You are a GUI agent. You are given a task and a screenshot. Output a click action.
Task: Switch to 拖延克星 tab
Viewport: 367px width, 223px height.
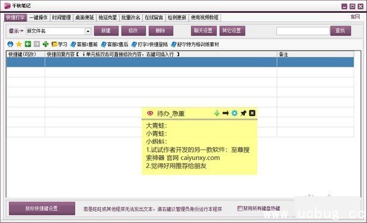coord(108,18)
